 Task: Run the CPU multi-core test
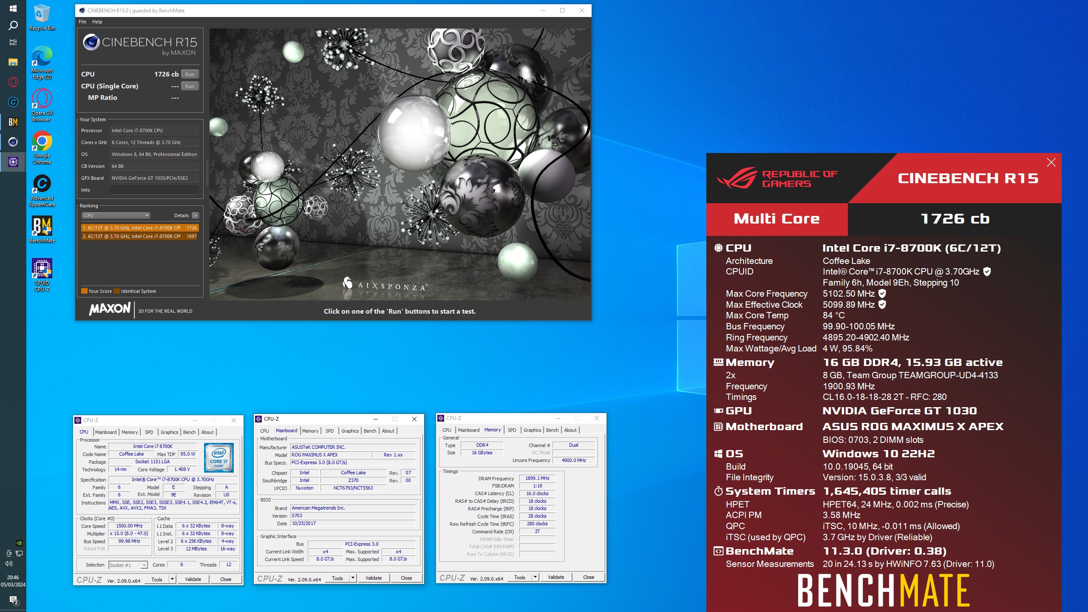pos(190,74)
